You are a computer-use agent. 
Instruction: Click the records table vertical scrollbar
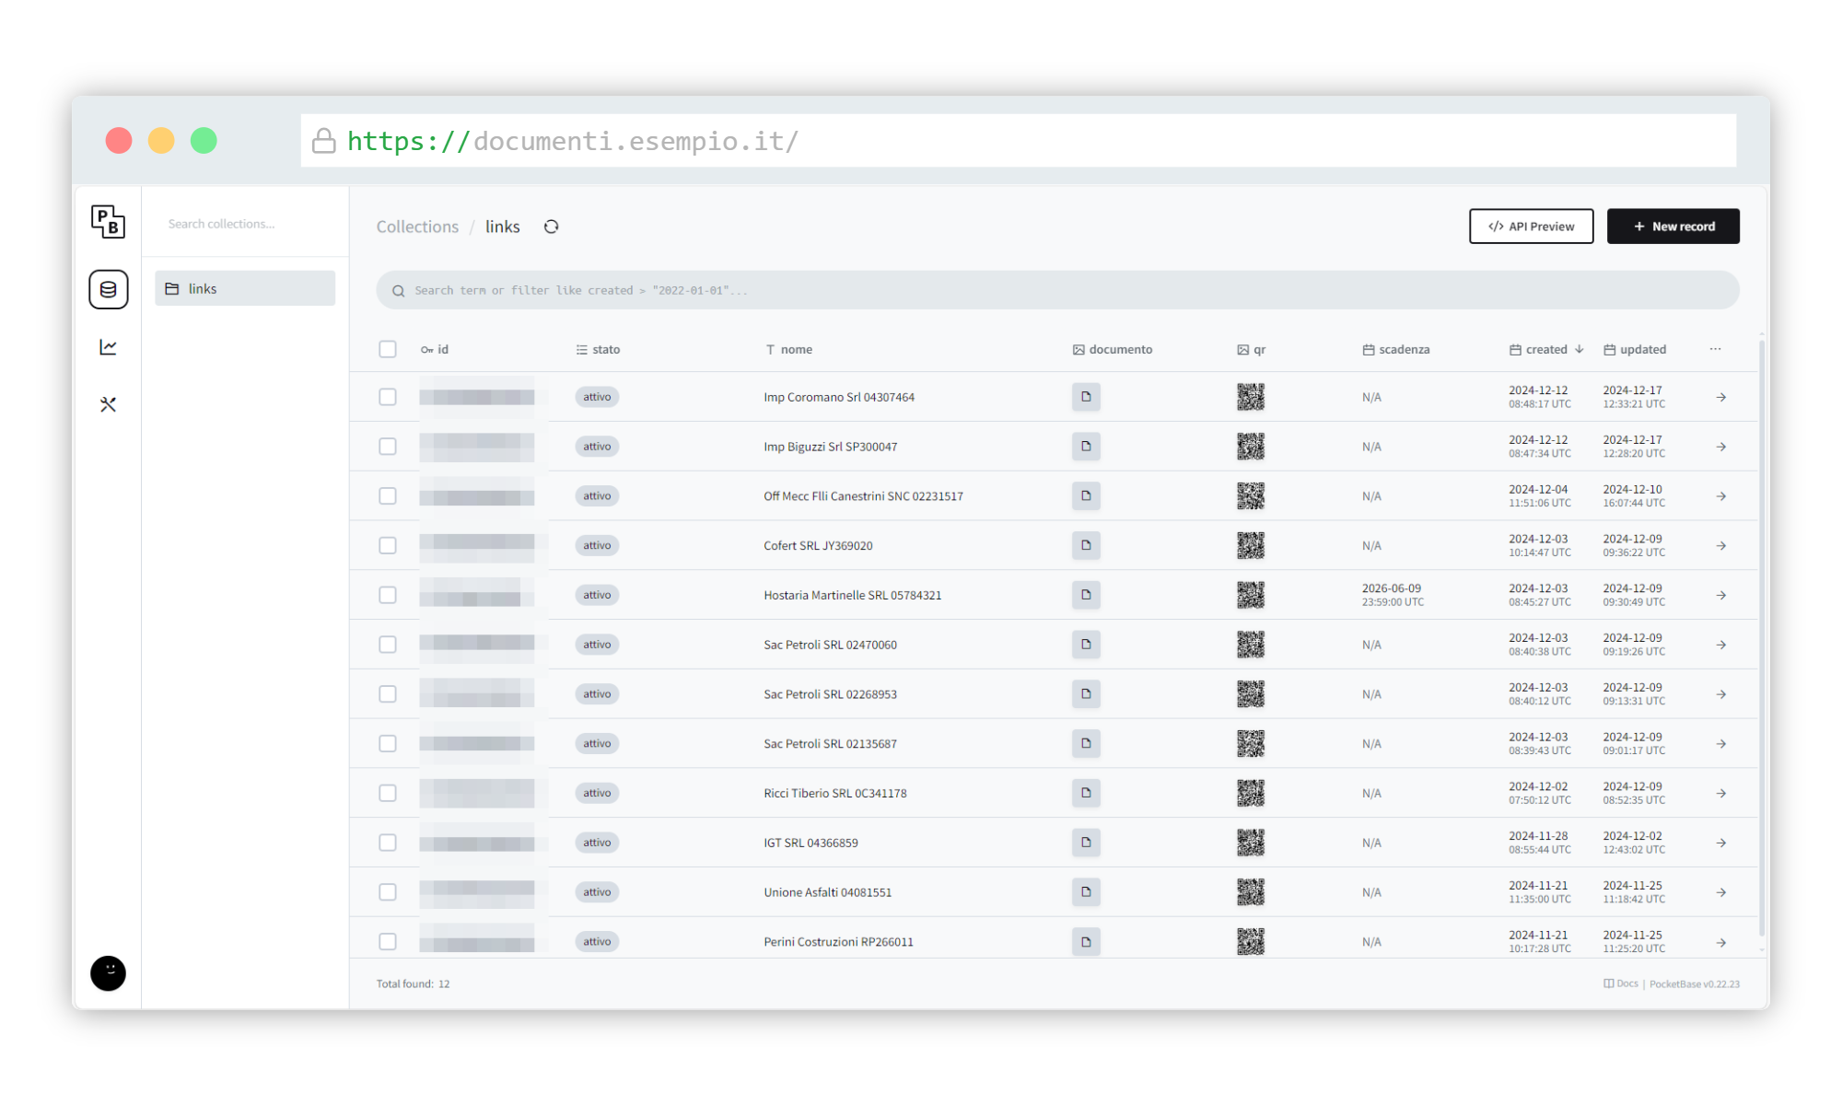pos(1761,637)
